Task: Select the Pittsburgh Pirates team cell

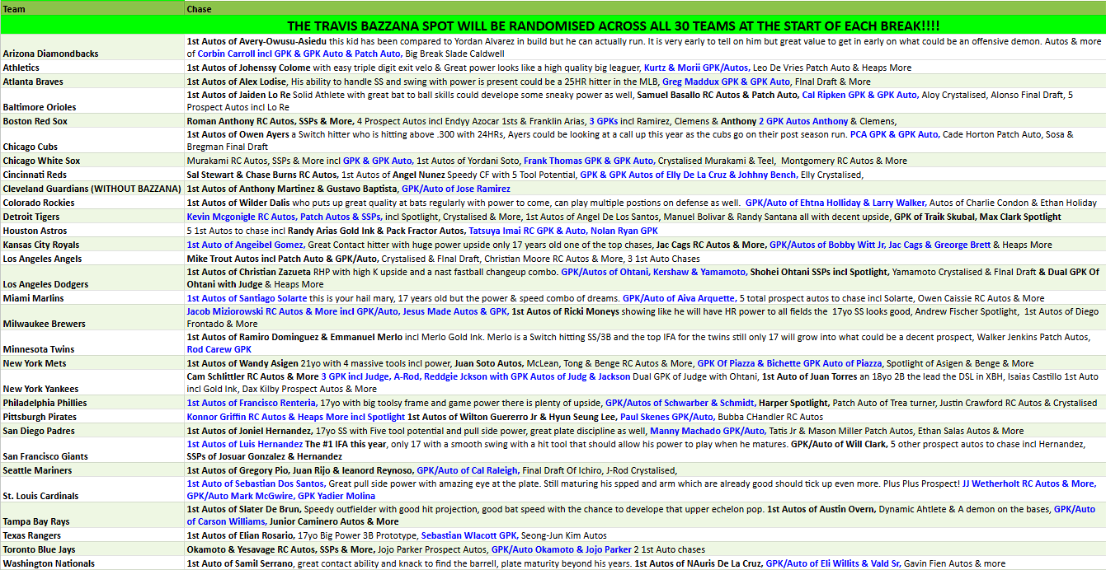Action: click(x=92, y=417)
